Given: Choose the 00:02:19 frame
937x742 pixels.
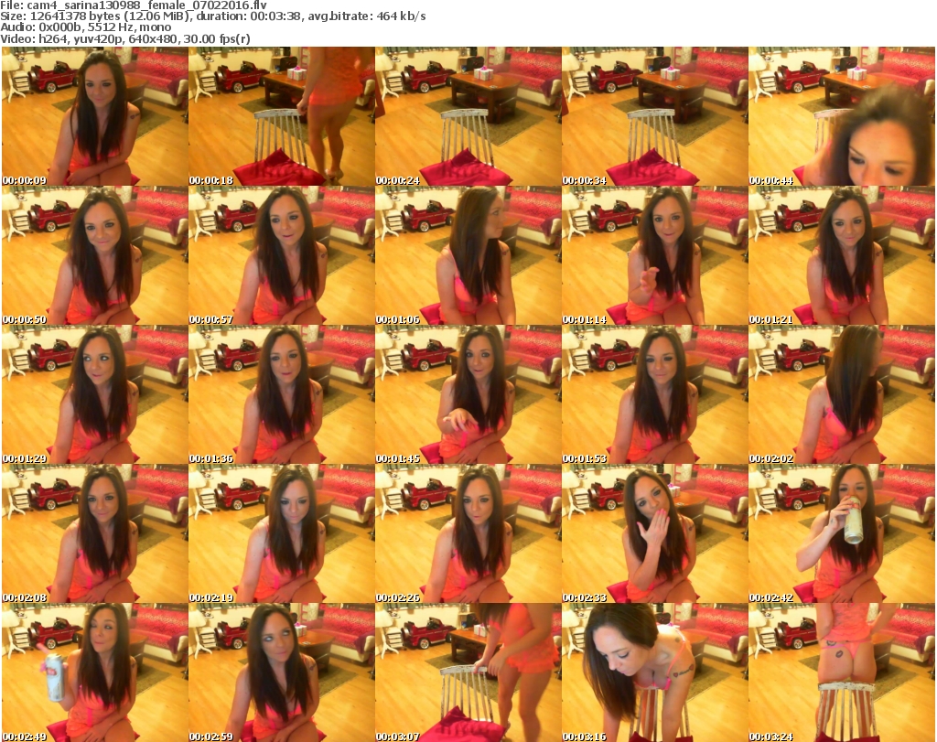Looking at the screenshot, I should point(282,534).
